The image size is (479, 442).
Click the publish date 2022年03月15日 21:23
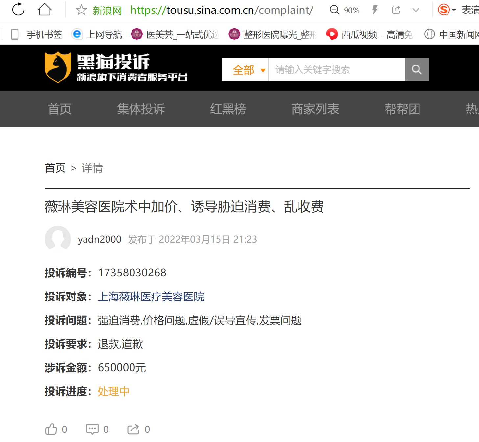(x=208, y=239)
